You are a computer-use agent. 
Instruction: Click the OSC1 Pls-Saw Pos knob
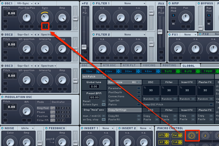[x=27, y=18]
